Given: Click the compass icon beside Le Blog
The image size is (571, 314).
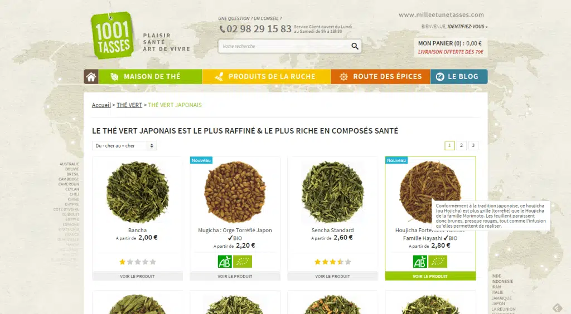Looking at the screenshot, I should [440, 77].
